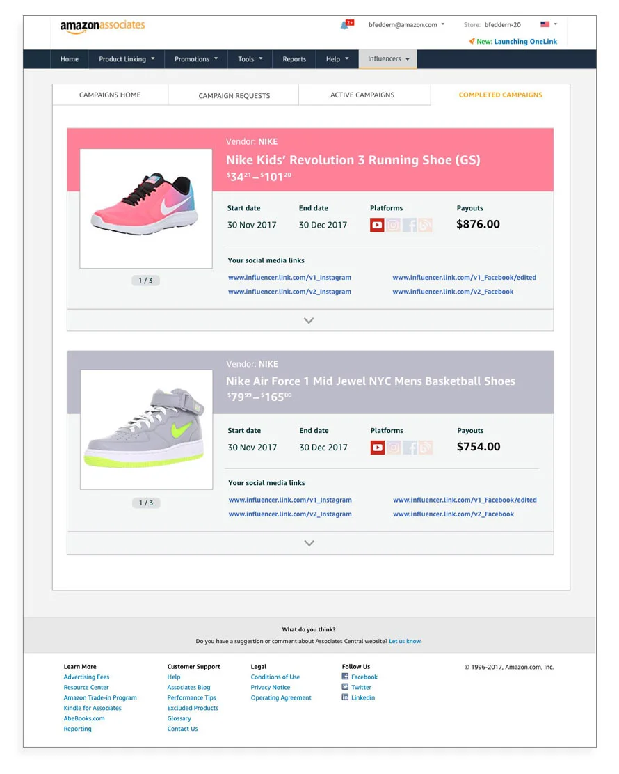The width and height of the screenshot is (619, 774).
Task: Open Reports in navigation bar
Action: point(294,59)
